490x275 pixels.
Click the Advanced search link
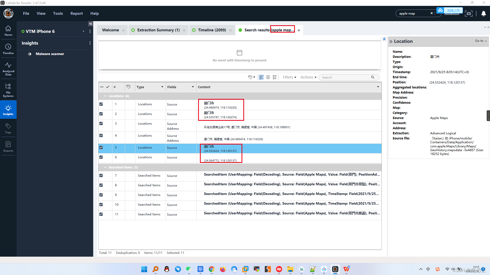tap(451, 14)
